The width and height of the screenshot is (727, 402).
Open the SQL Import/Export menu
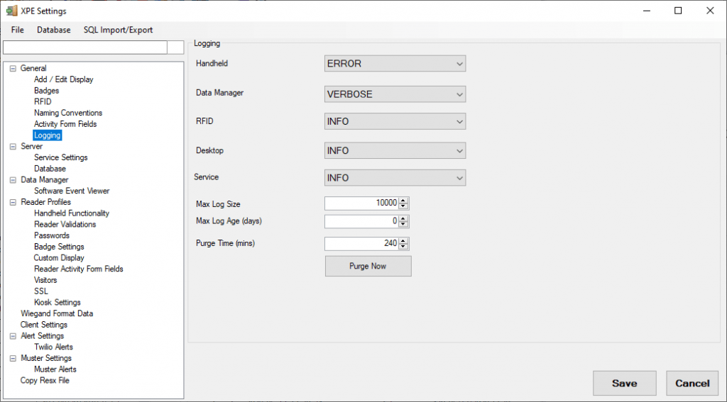(x=119, y=30)
